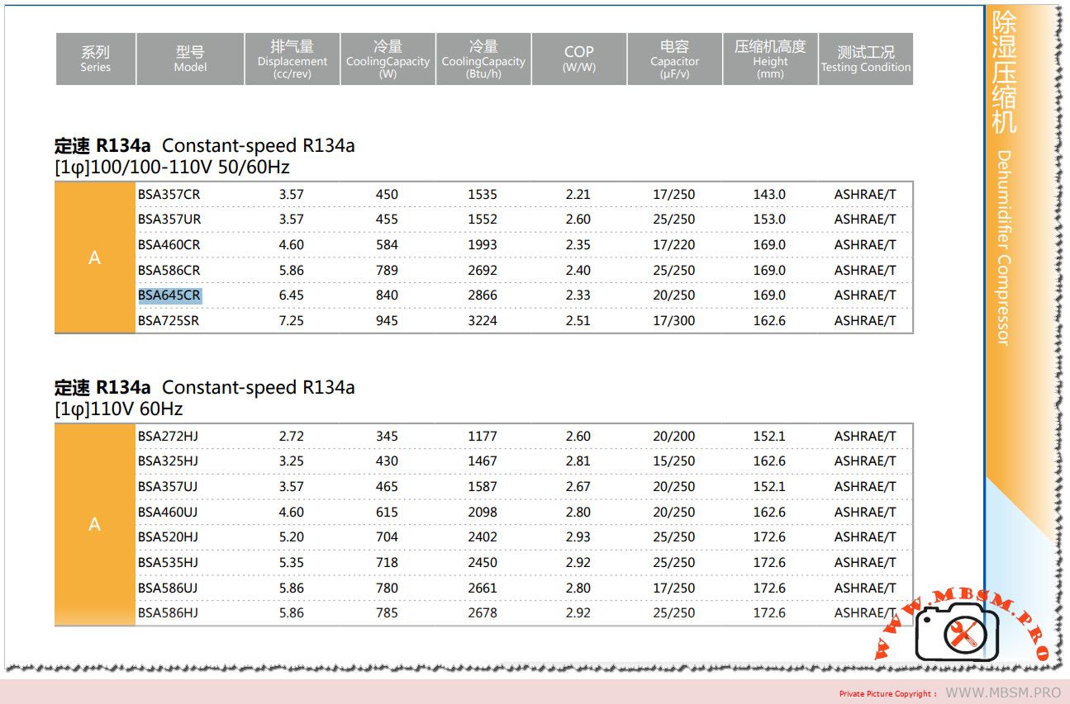The image size is (1070, 704).
Task: Click the BSA586HJ model in last row
Action: pos(168,612)
